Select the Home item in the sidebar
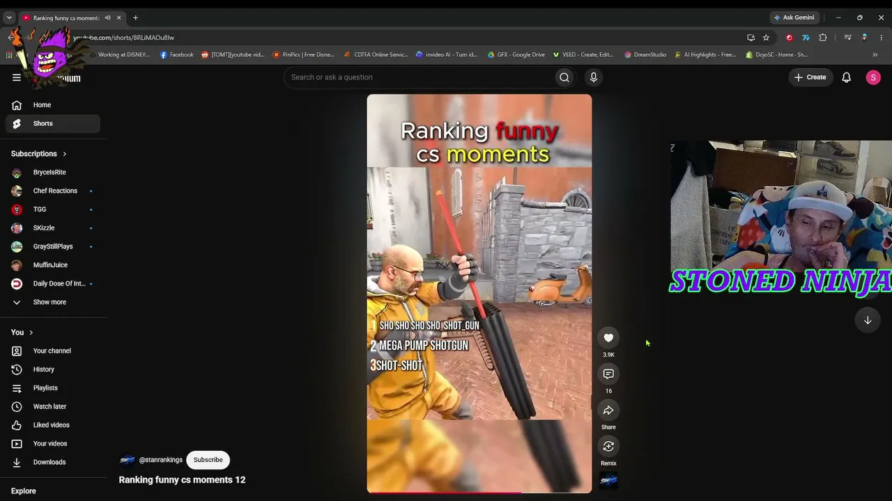The width and height of the screenshot is (892, 501). pos(53,105)
